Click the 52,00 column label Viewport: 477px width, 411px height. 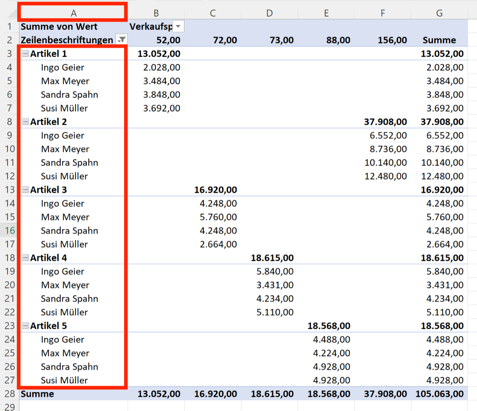tap(168, 40)
